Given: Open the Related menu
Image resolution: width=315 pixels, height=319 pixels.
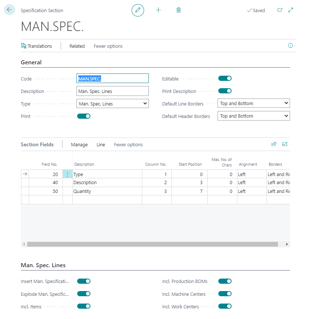Looking at the screenshot, I should 77,46.
